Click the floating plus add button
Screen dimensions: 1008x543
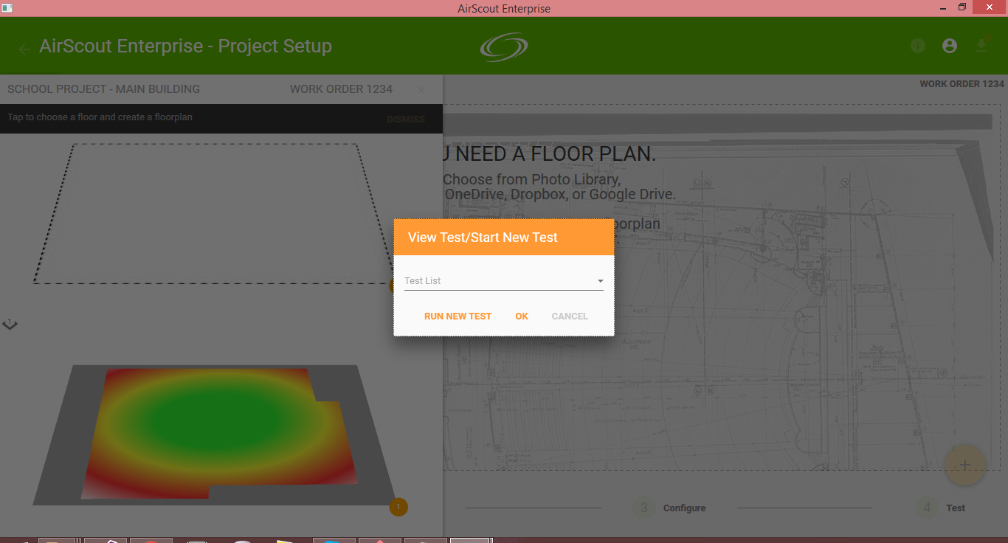[964, 465]
